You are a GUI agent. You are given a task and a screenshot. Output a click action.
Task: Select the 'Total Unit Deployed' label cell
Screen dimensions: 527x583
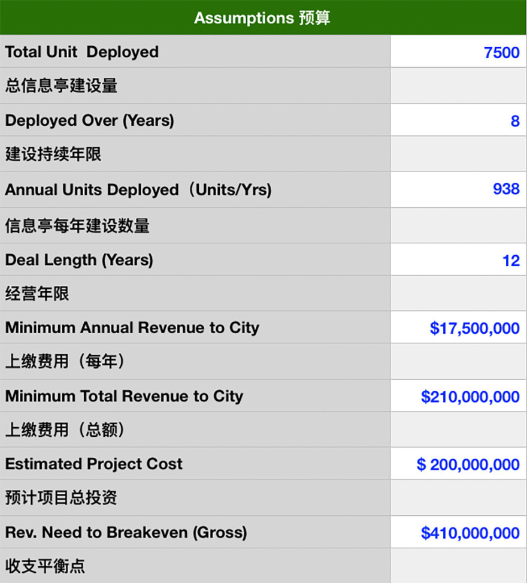[x=195, y=52]
